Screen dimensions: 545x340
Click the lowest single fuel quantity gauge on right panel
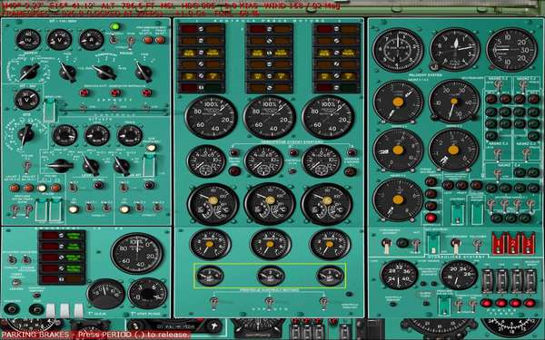pos(398,199)
